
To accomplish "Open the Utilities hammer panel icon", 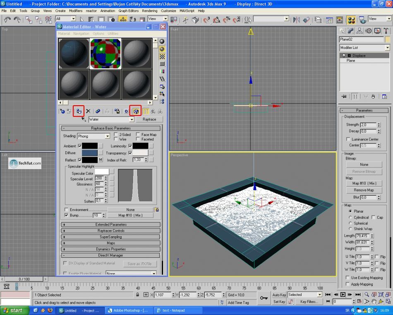I will pos(386,31).
